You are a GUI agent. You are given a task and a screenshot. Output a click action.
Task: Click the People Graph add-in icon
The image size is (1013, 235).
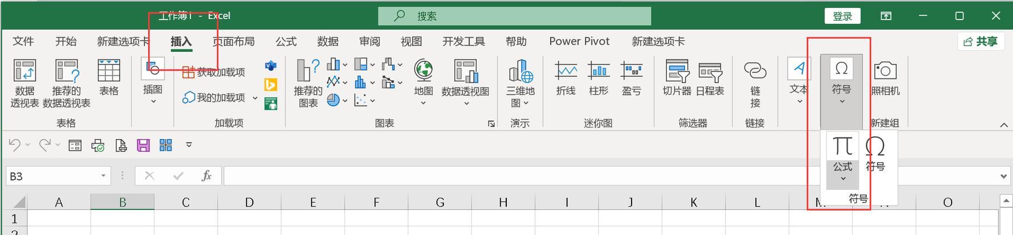pyautogui.click(x=271, y=104)
